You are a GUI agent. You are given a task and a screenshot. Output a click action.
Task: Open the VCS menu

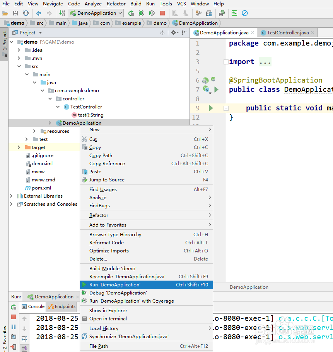tap(181, 4)
